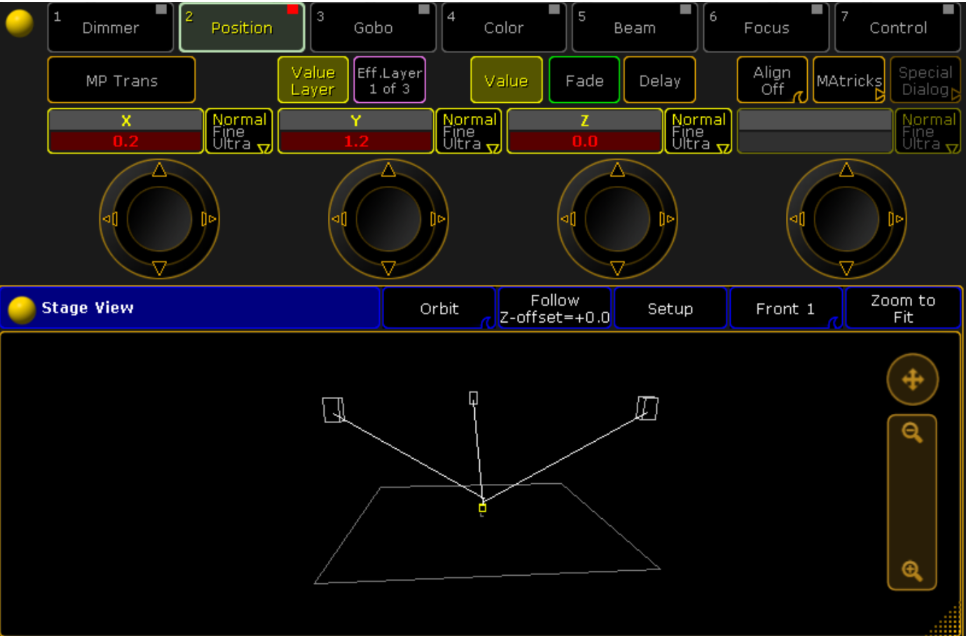Click the zoom out magnifier icon
This screenshot has height=636, width=966.
coord(912,432)
